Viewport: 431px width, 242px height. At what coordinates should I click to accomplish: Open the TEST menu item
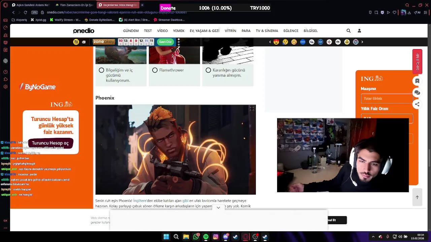pos(148,31)
